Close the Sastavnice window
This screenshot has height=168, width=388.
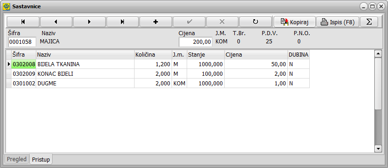click(x=381, y=7)
